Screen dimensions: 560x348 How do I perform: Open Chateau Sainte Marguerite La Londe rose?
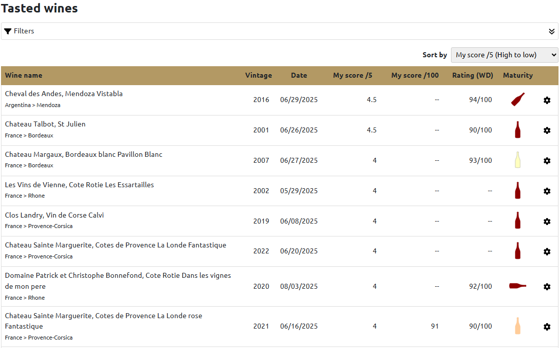tap(104, 321)
